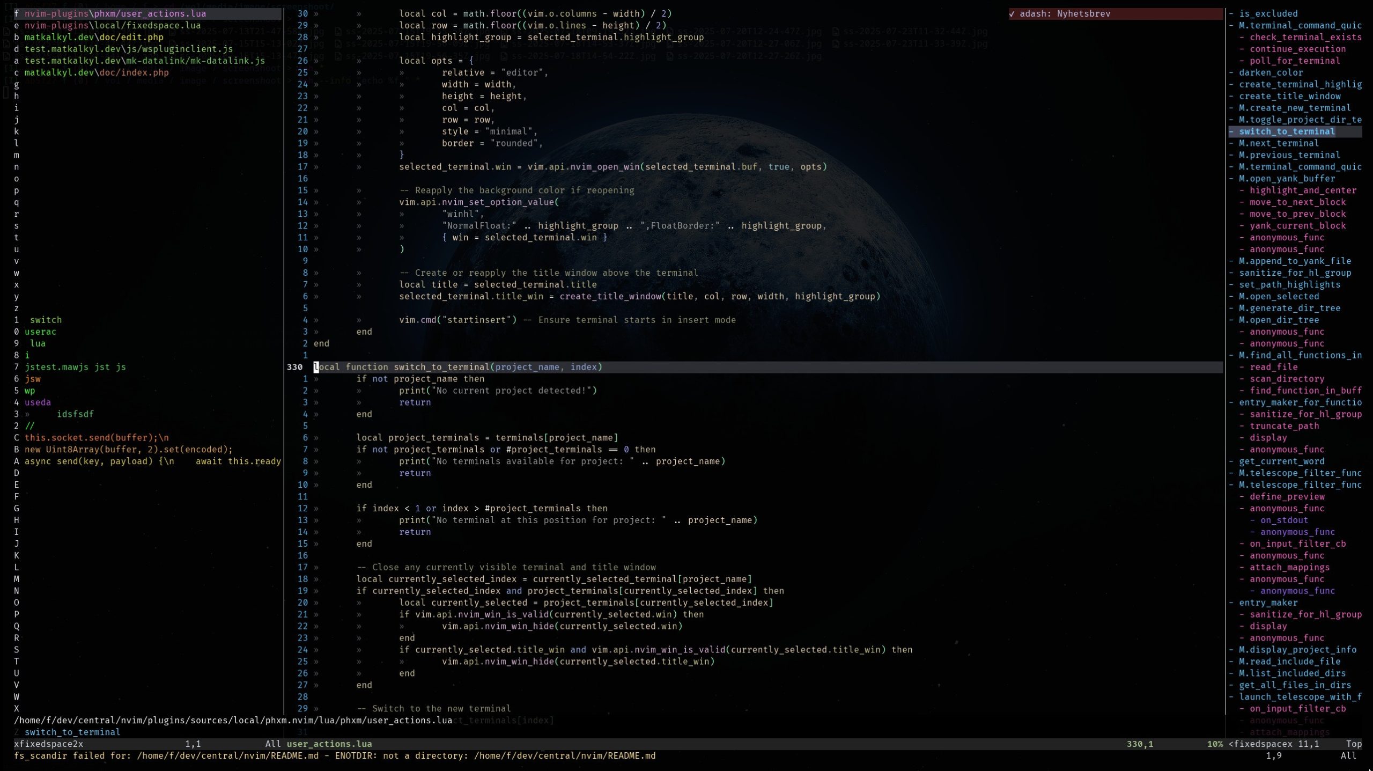Screen dimensions: 1373x771
Task: Select M.previous_terminal in outline
Action: [x=1289, y=155]
